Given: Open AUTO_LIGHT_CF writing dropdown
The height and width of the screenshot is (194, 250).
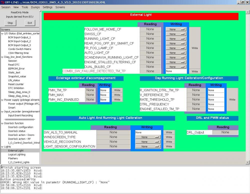Looking at the screenshot, I should coord(176,53).
